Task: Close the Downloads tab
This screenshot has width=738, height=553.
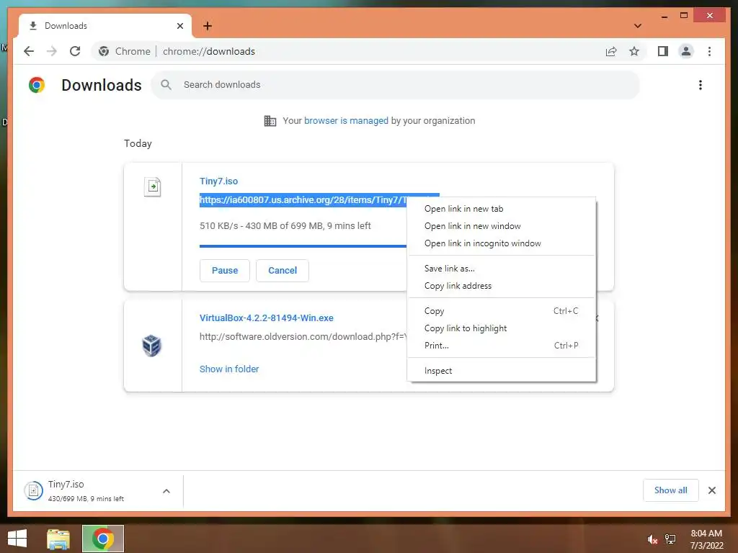Action: 179,26
